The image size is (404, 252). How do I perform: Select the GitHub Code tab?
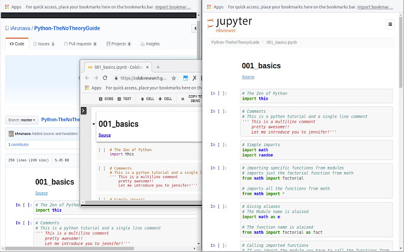tap(17, 44)
